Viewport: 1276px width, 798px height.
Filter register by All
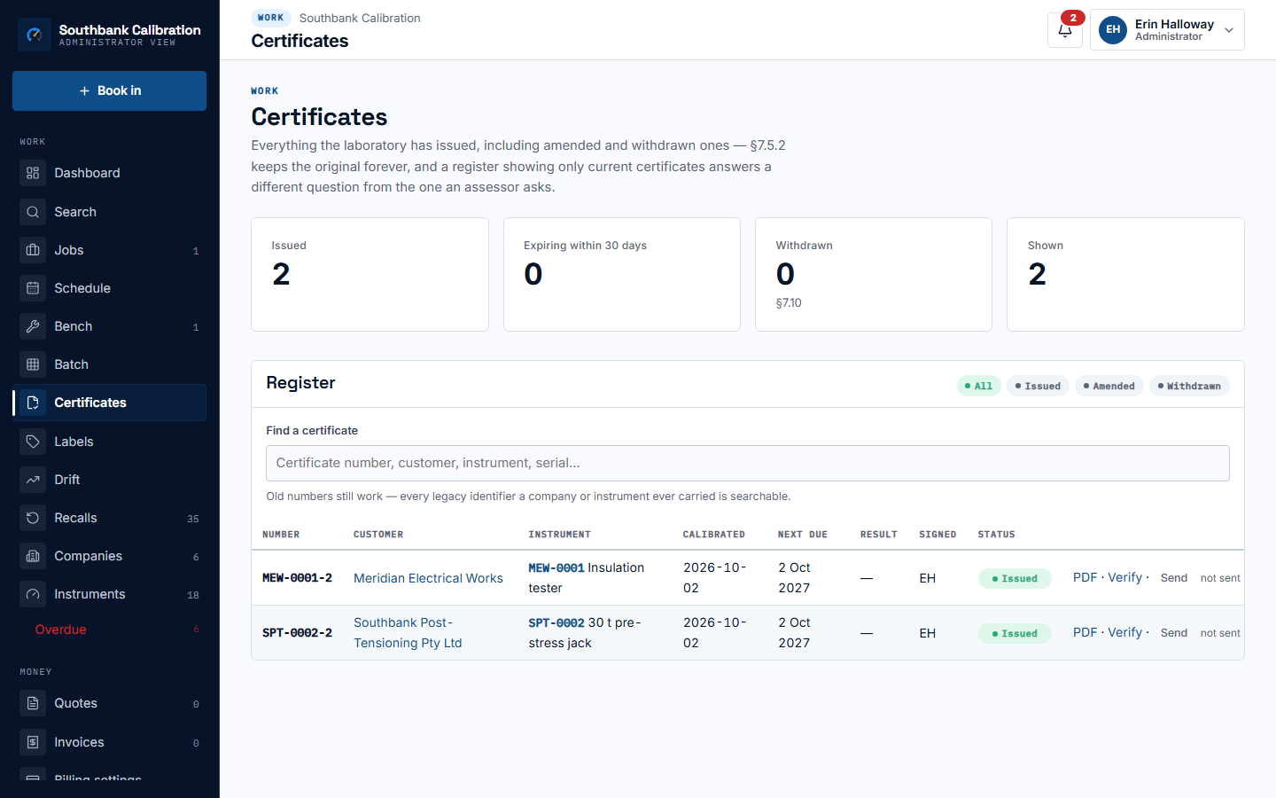tap(979, 386)
